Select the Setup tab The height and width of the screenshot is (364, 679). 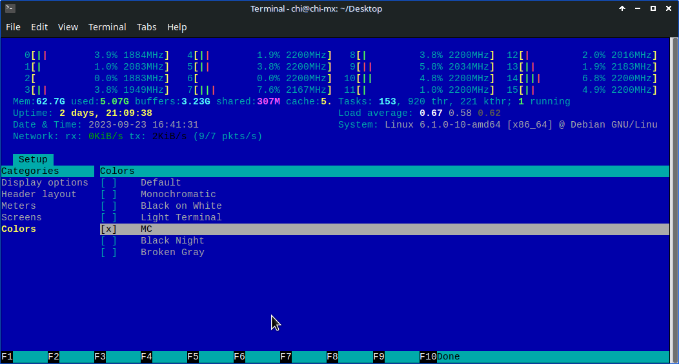pyautogui.click(x=33, y=160)
